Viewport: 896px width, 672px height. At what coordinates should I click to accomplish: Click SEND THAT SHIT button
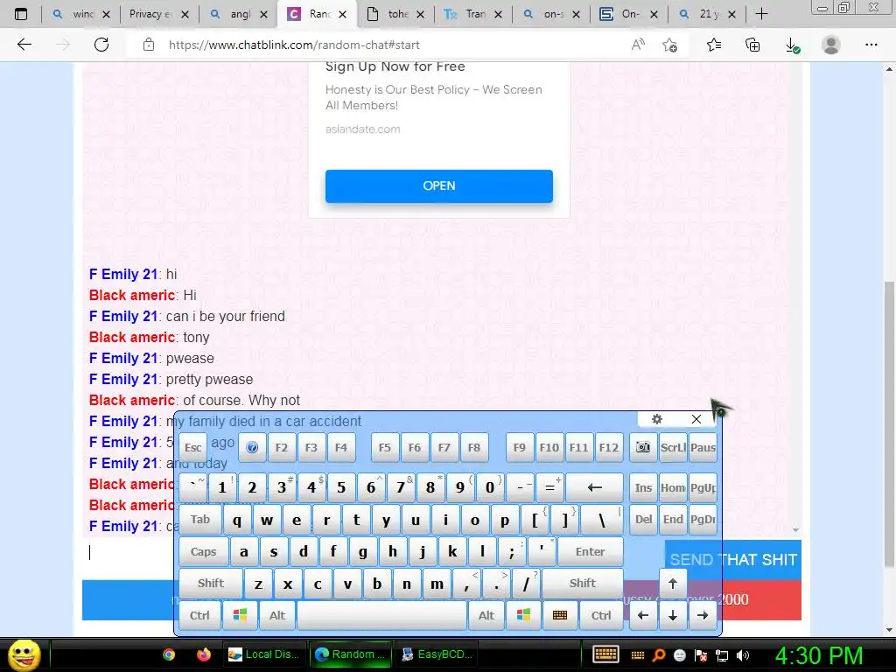click(x=733, y=559)
